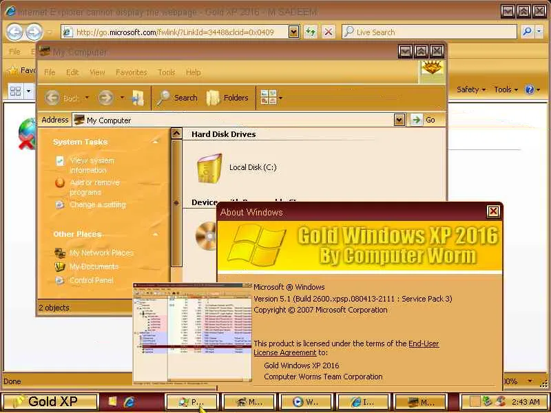Go back in Internet Explorer
The height and width of the screenshot is (413, 551).
[14, 32]
